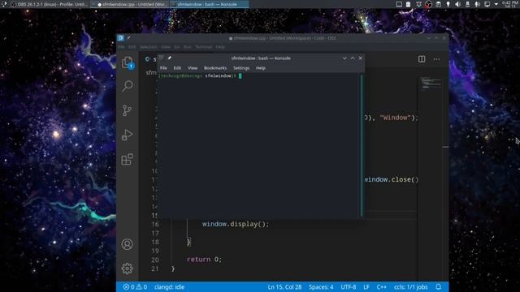Open the clock in the top panel
Screen dimensions: 520x292
click(x=510, y=4)
